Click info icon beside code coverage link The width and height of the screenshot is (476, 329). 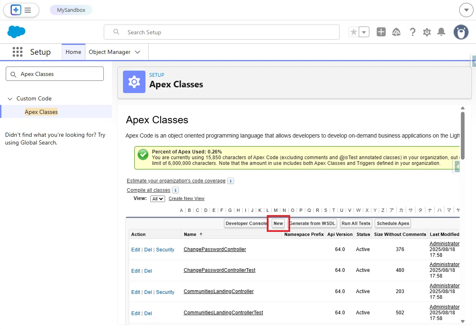231,181
